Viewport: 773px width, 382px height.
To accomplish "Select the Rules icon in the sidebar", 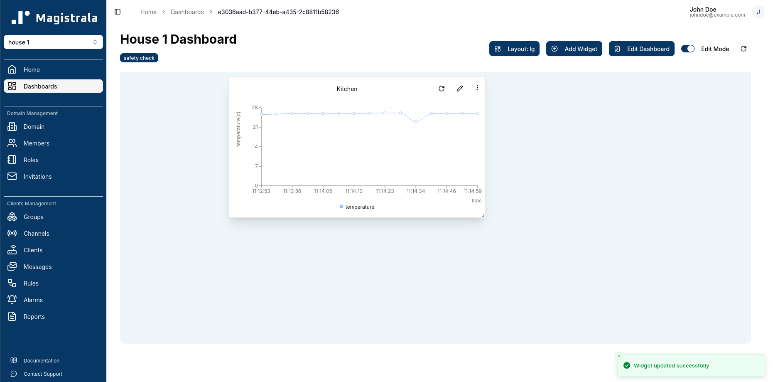I will pos(12,283).
